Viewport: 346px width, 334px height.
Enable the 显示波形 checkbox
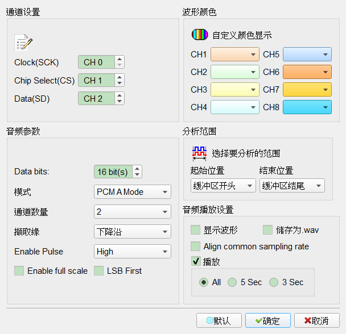click(195, 230)
